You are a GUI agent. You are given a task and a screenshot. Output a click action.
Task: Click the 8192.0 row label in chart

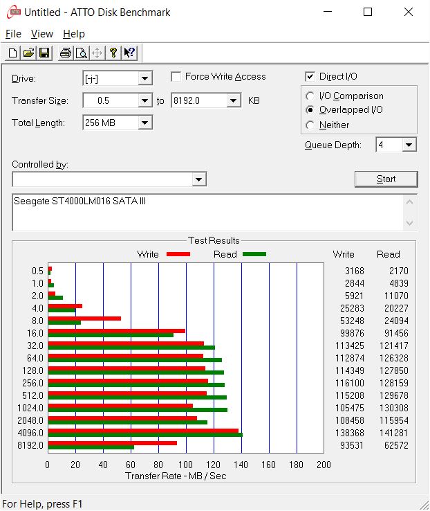30,445
